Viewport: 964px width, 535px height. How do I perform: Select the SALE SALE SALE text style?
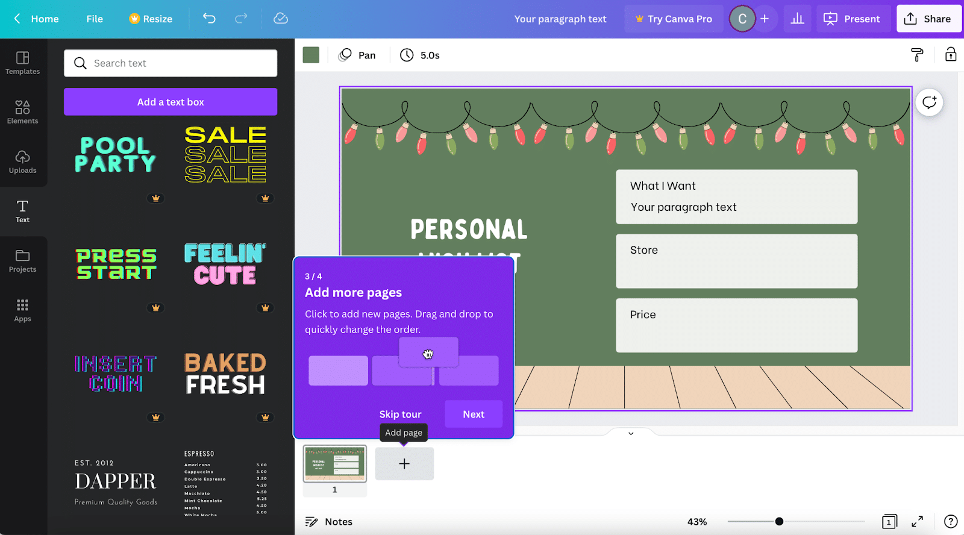click(x=225, y=154)
